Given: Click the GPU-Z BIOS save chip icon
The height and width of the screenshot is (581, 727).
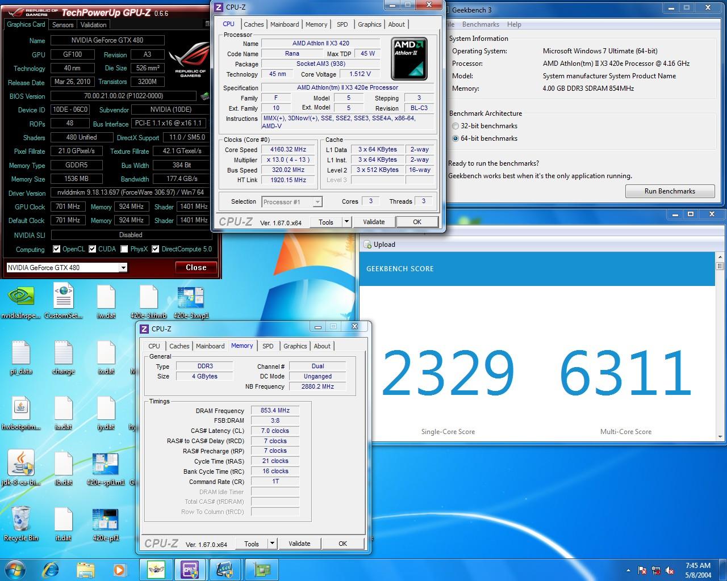Looking at the screenshot, I should tap(205, 96).
